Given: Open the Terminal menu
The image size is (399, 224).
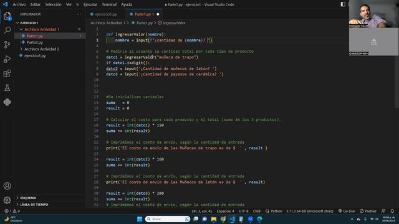Looking at the screenshot, I should [109, 4].
